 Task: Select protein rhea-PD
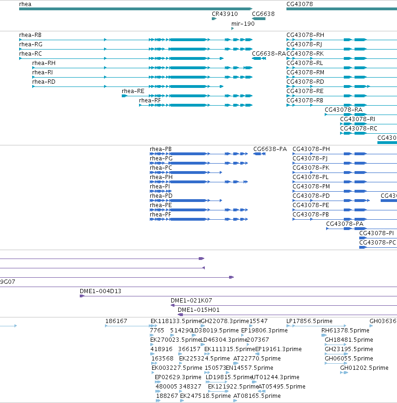tap(186, 201)
